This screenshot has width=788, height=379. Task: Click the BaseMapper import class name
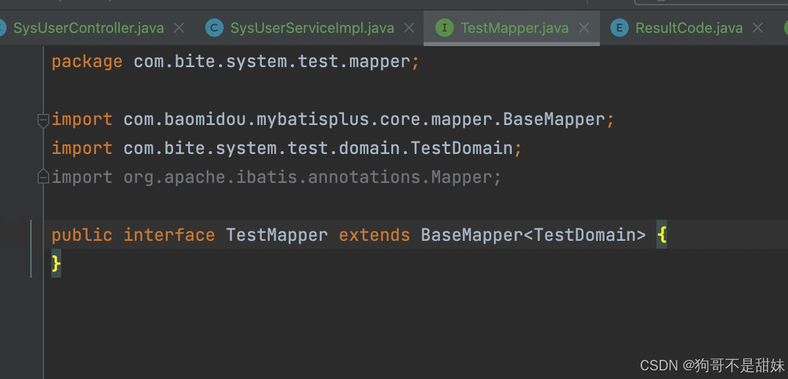tap(554, 120)
